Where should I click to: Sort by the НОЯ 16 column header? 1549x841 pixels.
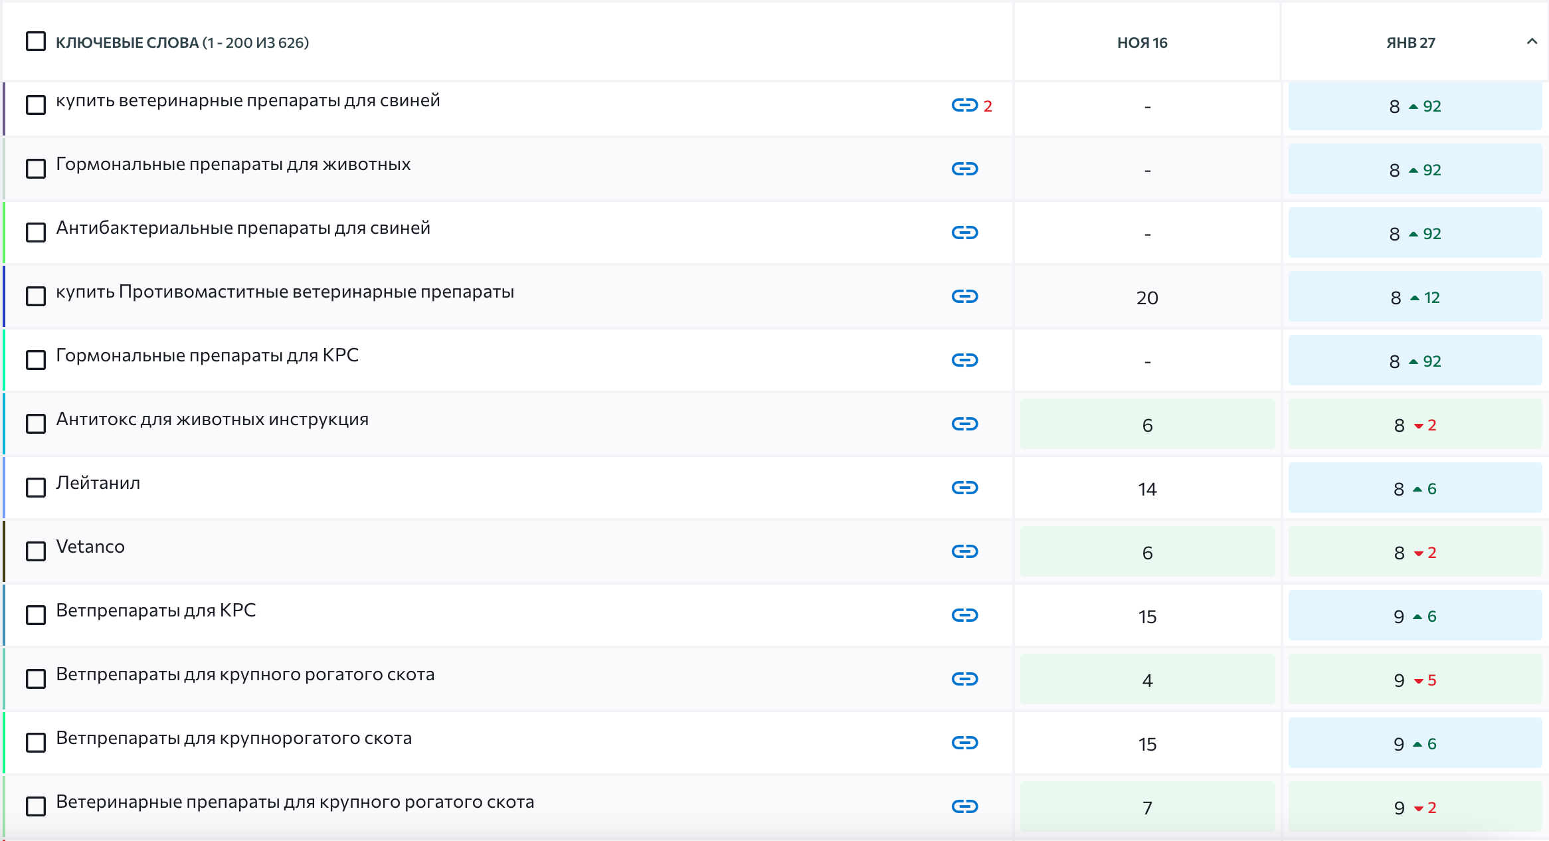coord(1142,43)
